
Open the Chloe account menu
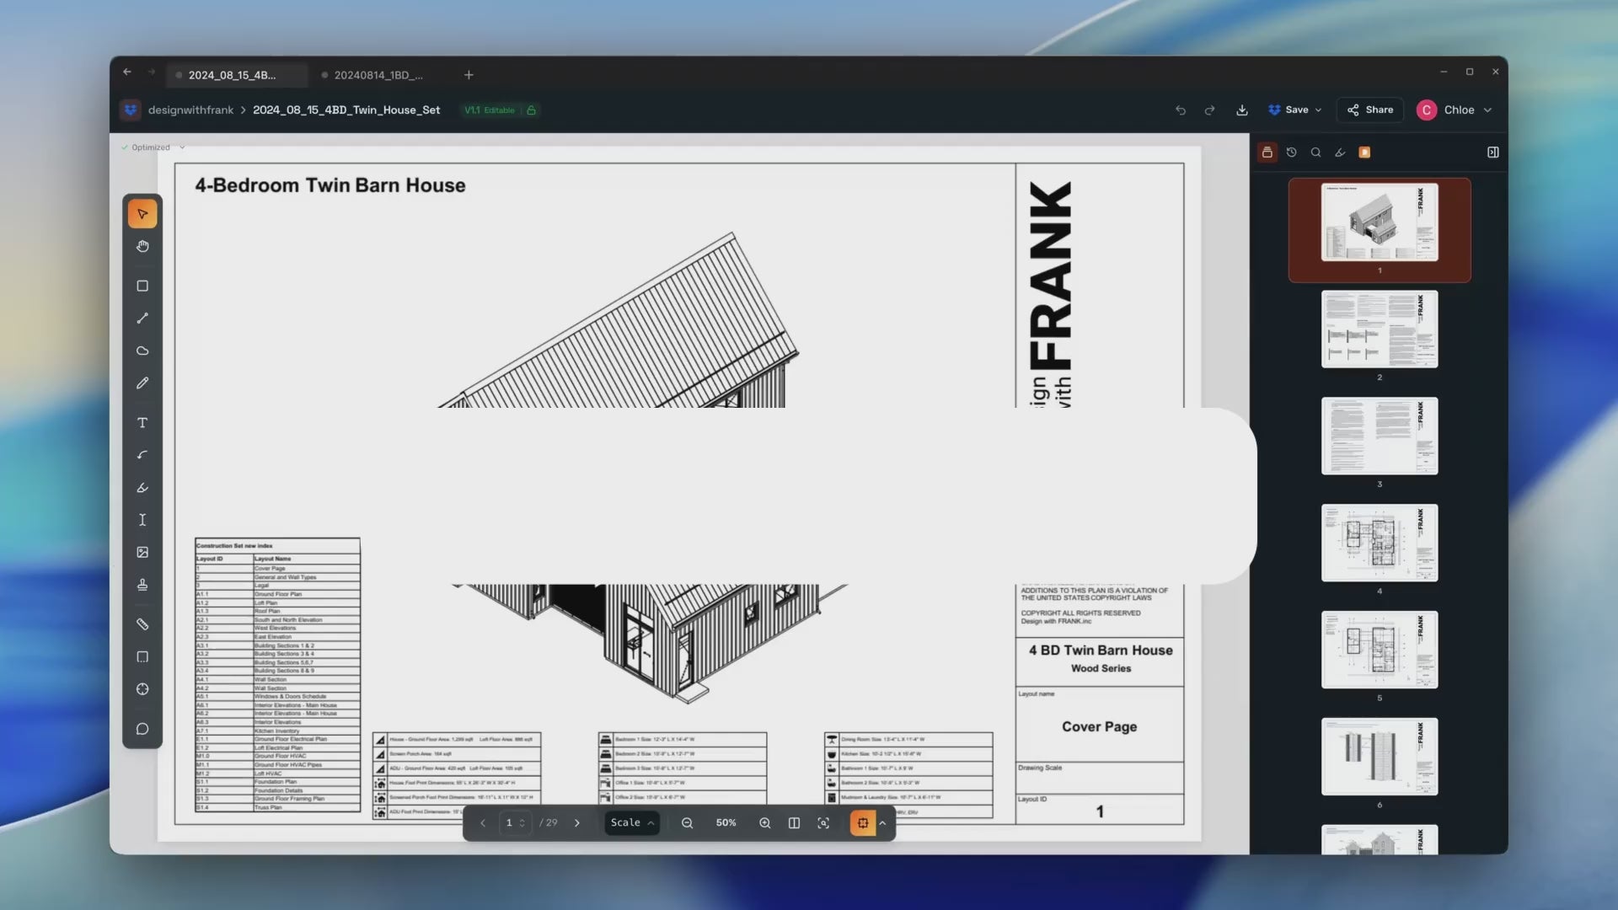coord(1455,110)
